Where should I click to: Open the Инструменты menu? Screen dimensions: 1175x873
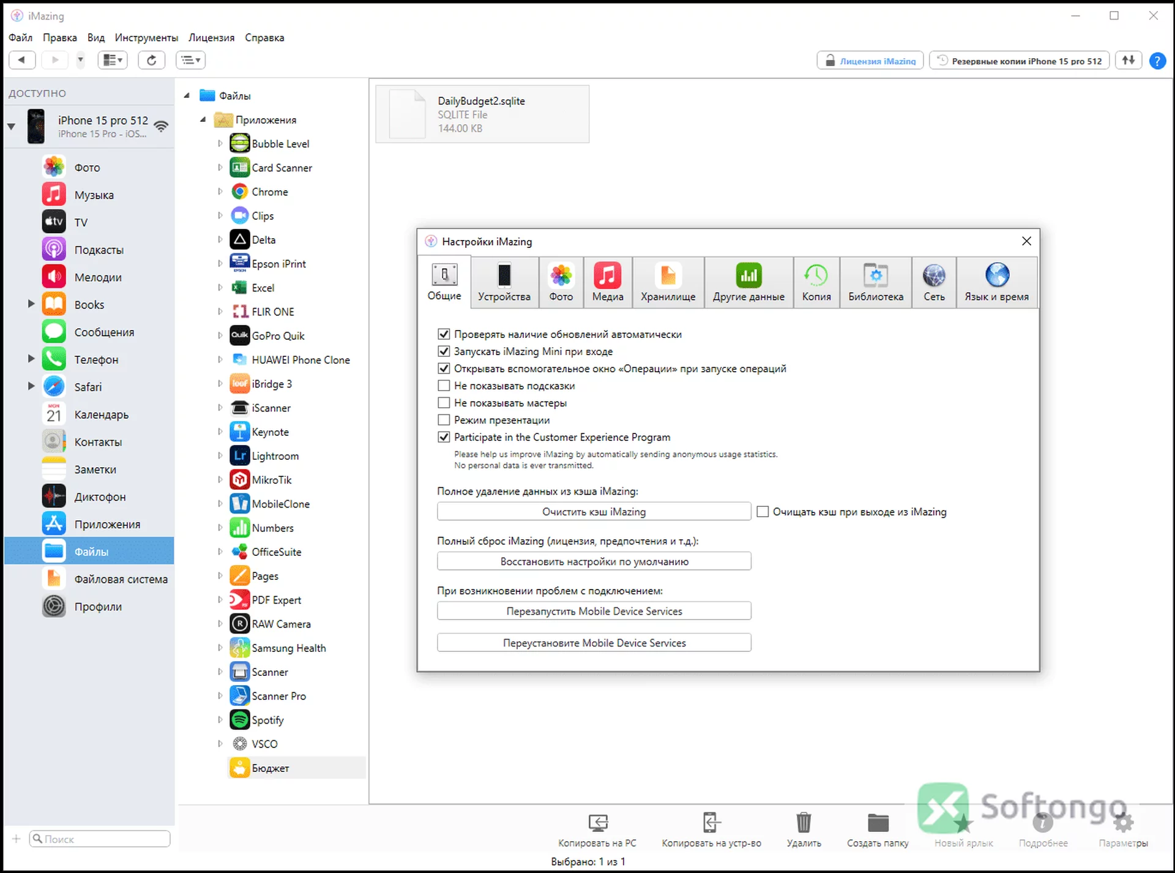146,37
